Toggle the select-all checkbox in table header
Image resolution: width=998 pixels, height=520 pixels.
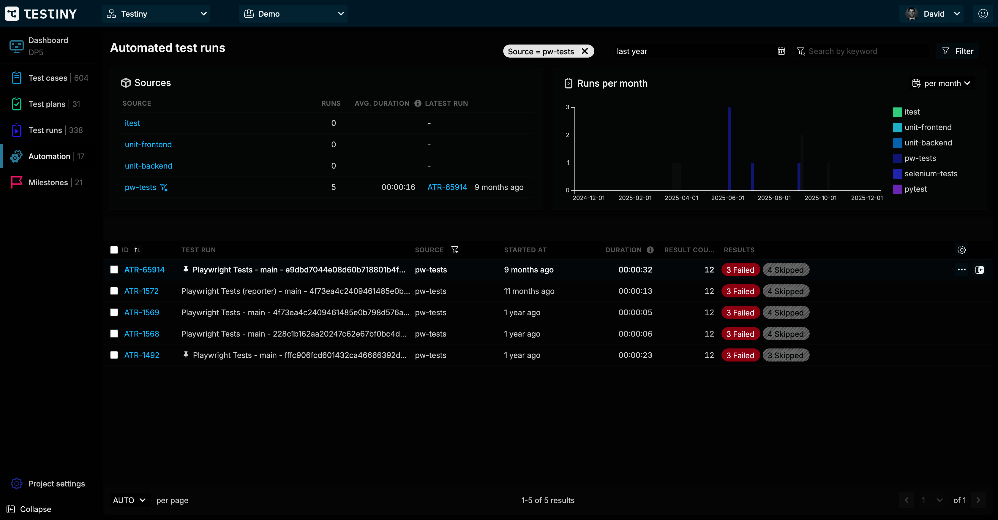[x=114, y=250]
